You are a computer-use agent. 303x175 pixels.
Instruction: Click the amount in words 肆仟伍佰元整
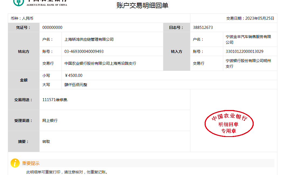tap(76, 85)
